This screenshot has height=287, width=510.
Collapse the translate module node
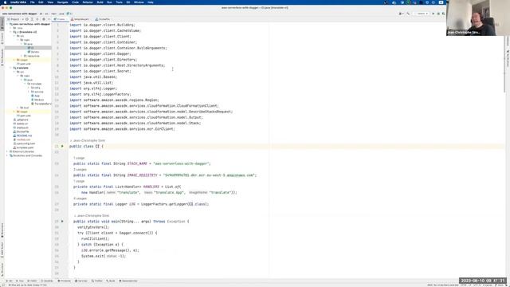(x=11, y=68)
